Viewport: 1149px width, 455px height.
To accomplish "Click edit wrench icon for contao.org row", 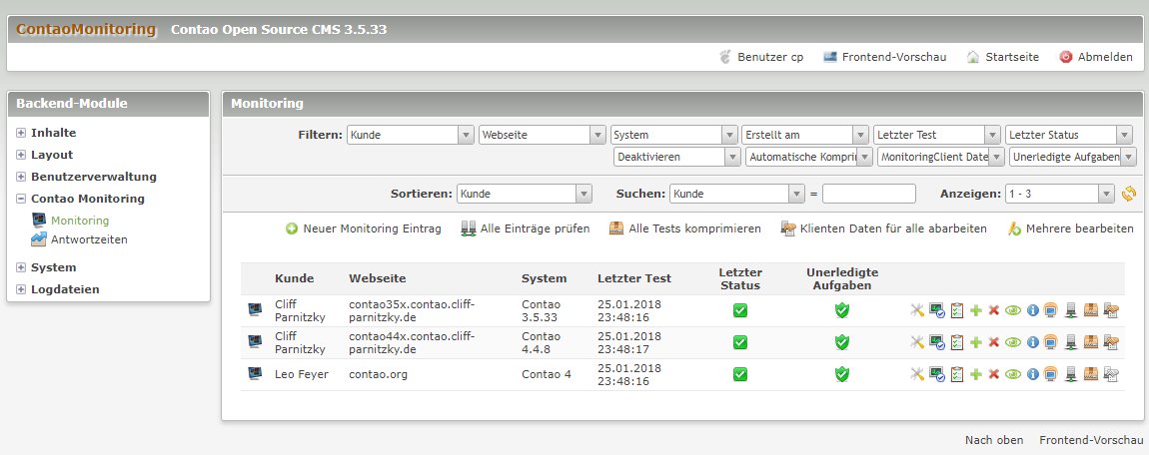I will coord(917,374).
